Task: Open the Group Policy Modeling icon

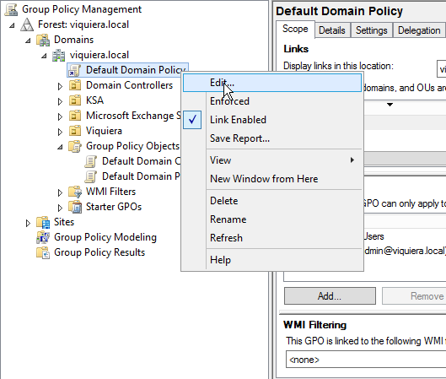Action: (43, 237)
